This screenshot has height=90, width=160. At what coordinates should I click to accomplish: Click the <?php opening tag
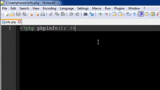(x=27, y=28)
